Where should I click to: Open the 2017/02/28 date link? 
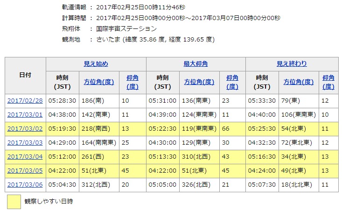25,100
